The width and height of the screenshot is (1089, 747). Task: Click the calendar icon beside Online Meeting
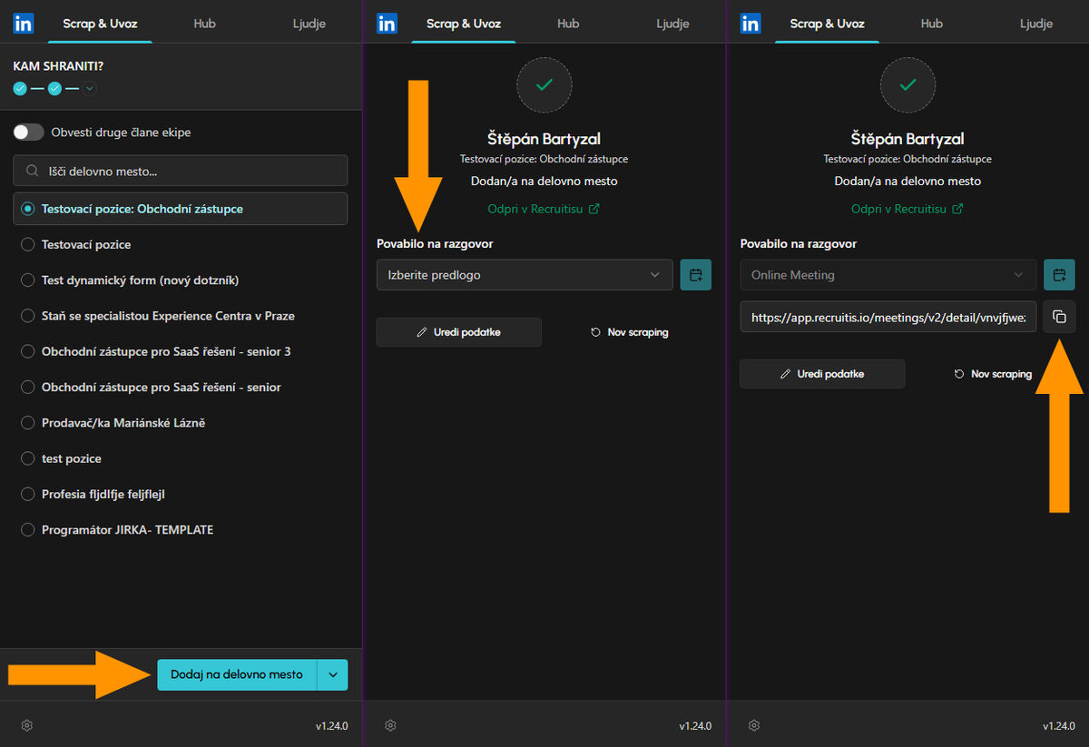click(x=1059, y=275)
